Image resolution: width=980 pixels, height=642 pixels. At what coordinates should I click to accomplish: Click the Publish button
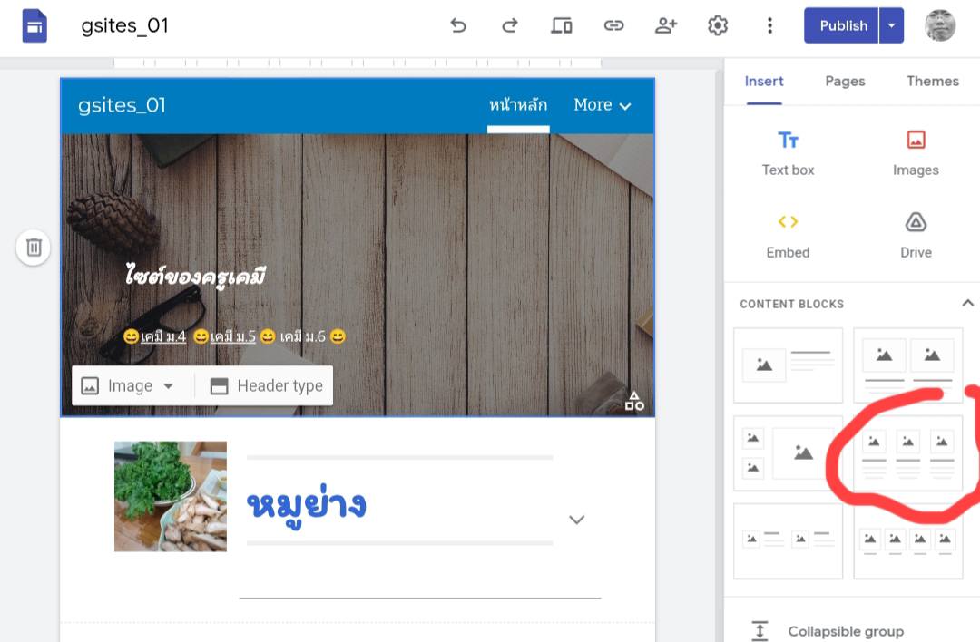843,25
